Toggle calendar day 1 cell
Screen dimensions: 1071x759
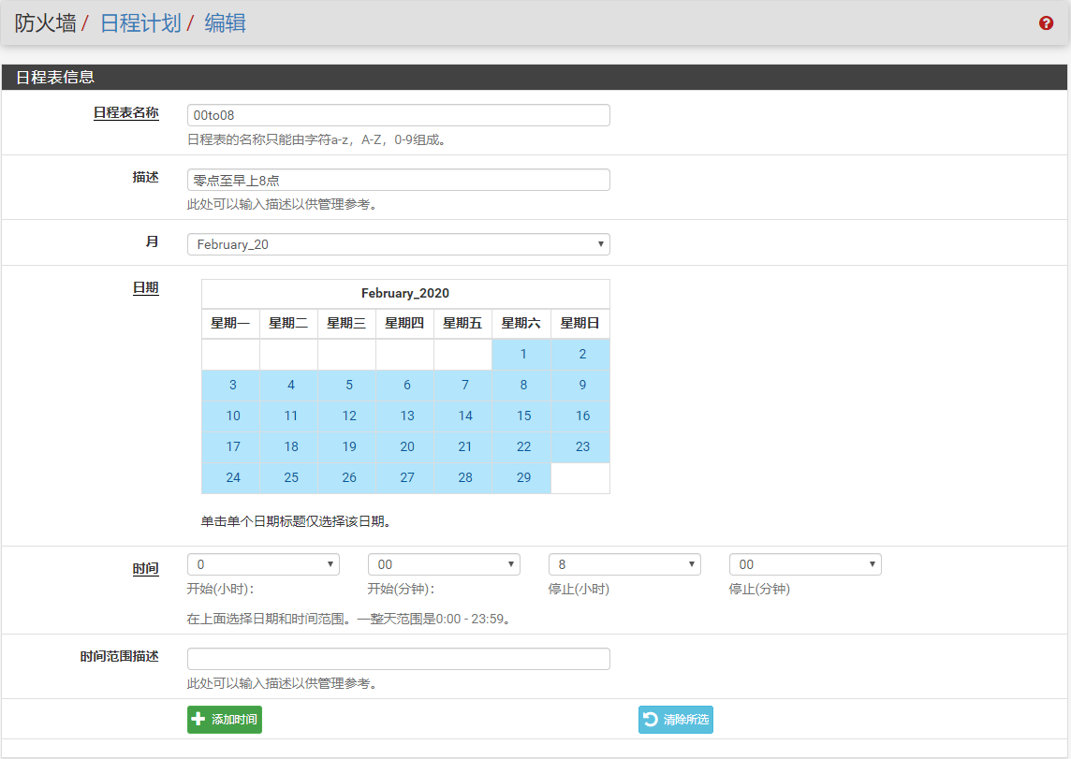(523, 355)
